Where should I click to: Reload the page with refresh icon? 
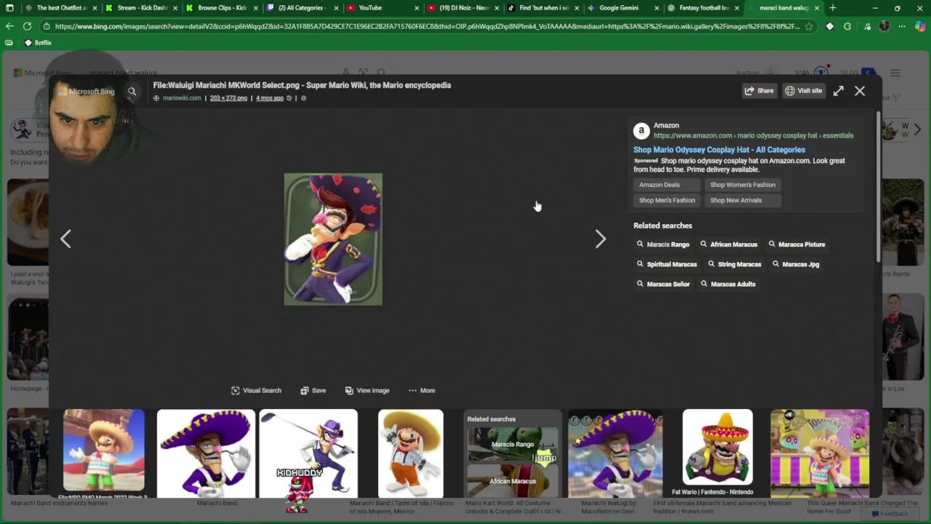coord(27,26)
